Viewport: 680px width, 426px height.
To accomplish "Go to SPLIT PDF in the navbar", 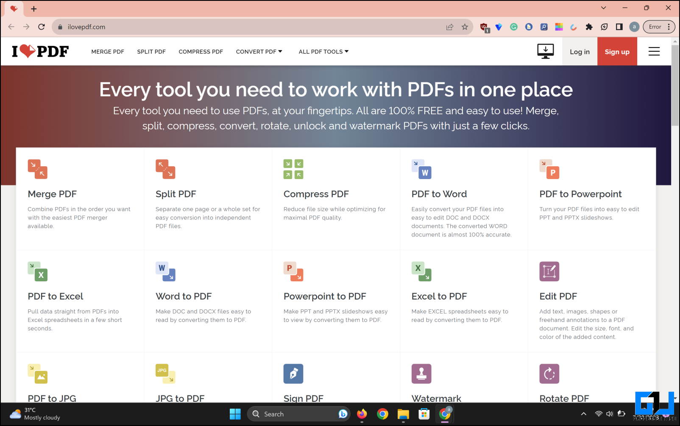I will click(151, 51).
